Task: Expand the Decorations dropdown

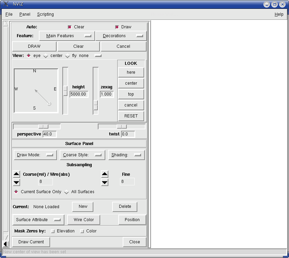Action: click(x=121, y=36)
